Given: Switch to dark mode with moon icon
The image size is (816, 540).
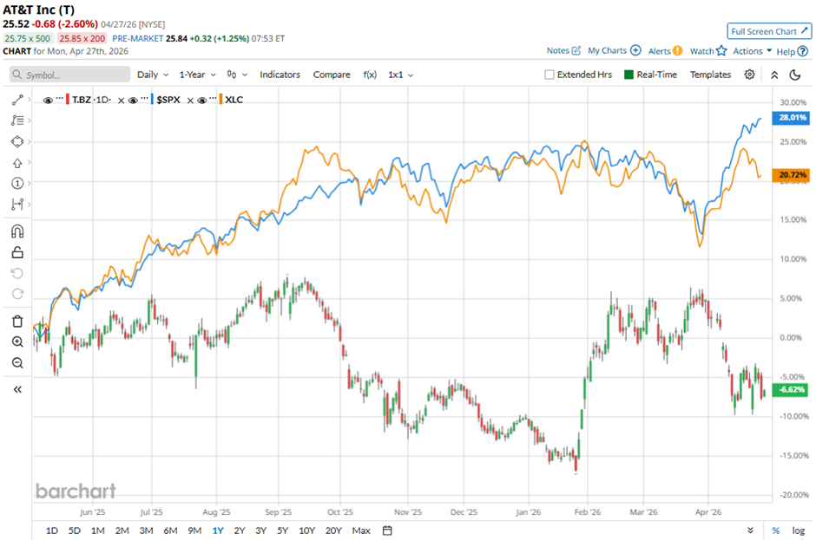Looking at the screenshot, I should (796, 75).
